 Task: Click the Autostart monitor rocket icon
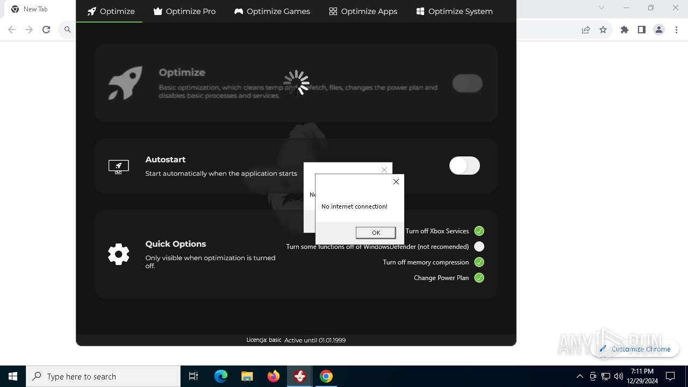[119, 167]
